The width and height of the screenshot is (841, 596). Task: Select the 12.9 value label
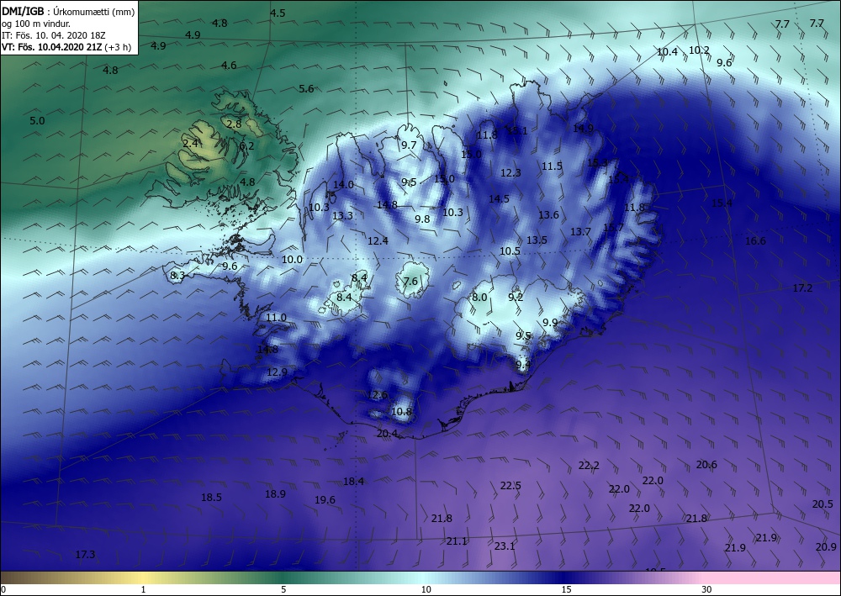coord(277,372)
